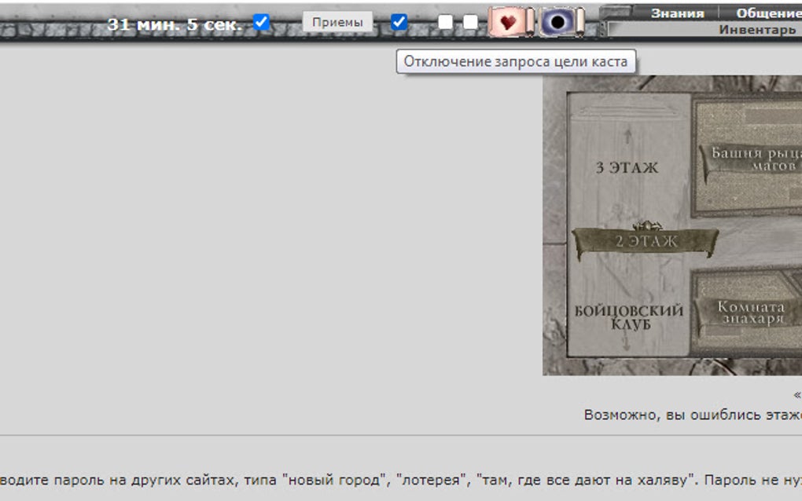Go up via the 3 ЭТАЖ label
The height and width of the screenshot is (501, 802).
coord(627,166)
